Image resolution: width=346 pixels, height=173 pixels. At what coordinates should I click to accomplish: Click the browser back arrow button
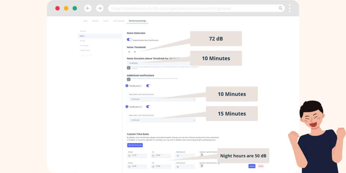click(x=88, y=8)
